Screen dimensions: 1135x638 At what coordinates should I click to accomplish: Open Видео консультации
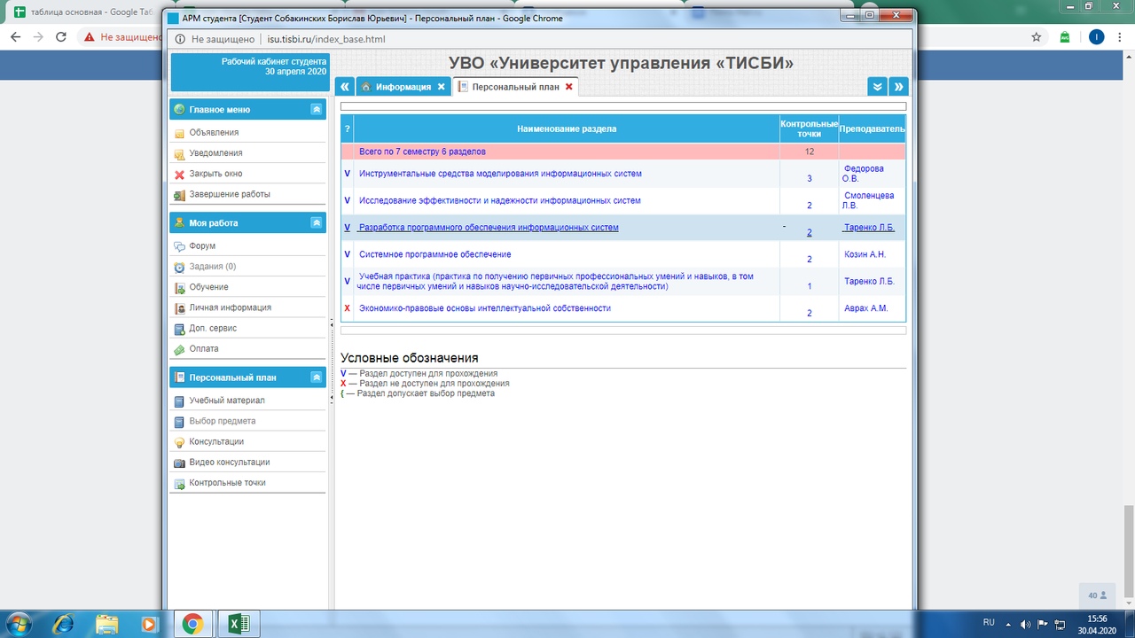229,462
